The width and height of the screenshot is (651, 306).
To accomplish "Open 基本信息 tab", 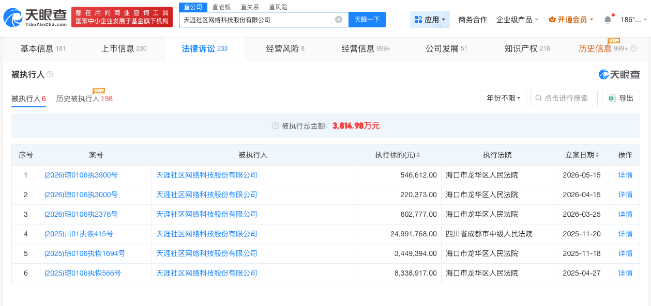I will point(43,49).
